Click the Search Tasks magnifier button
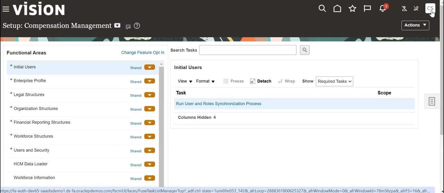 pyautogui.click(x=305, y=50)
